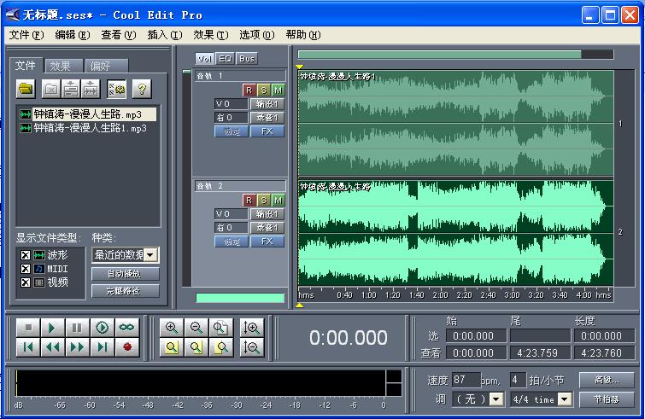Solo track 2 with its S button
The height and width of the screenshot is (419, 645).
(x=263, y=200)
